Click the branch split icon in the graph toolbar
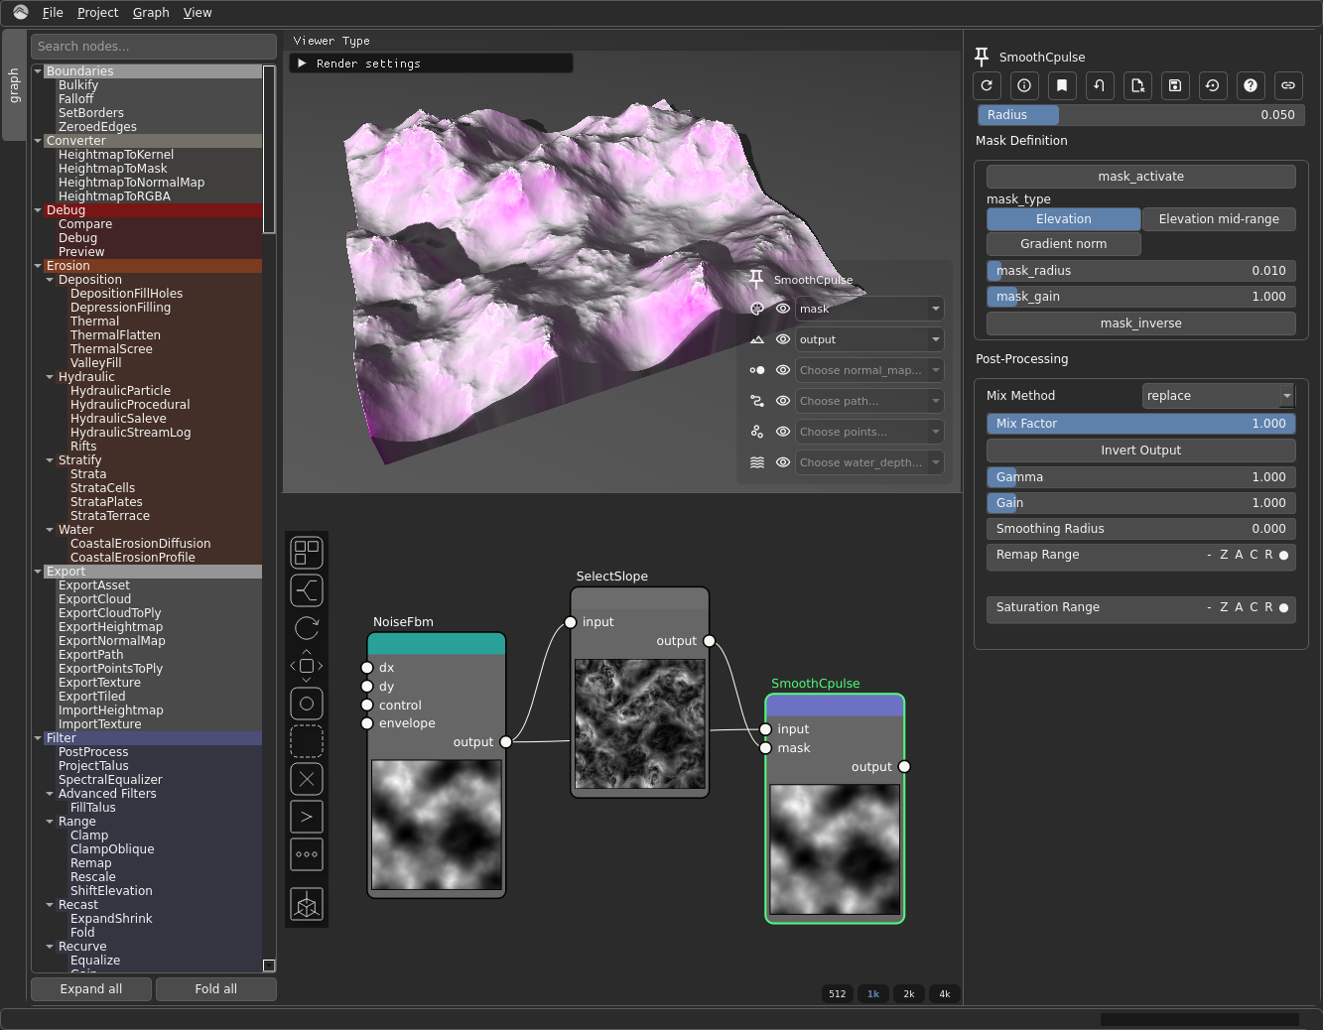Viewport: 1323px width, 1030px height. [x=307, y=590]
